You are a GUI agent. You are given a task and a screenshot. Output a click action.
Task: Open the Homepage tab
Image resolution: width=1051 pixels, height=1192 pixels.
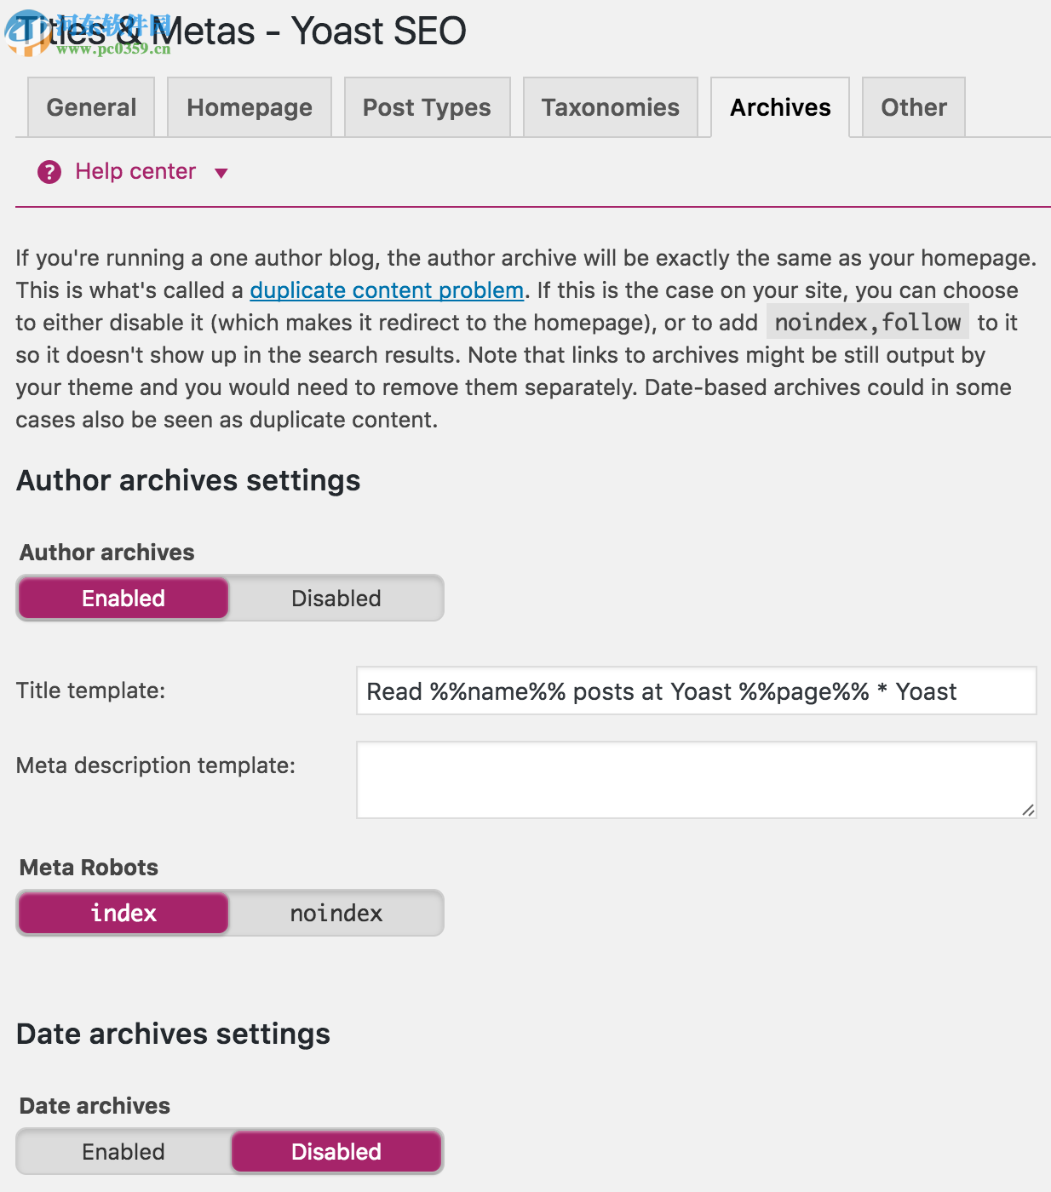pyautogui.click(x=249, y=107)
